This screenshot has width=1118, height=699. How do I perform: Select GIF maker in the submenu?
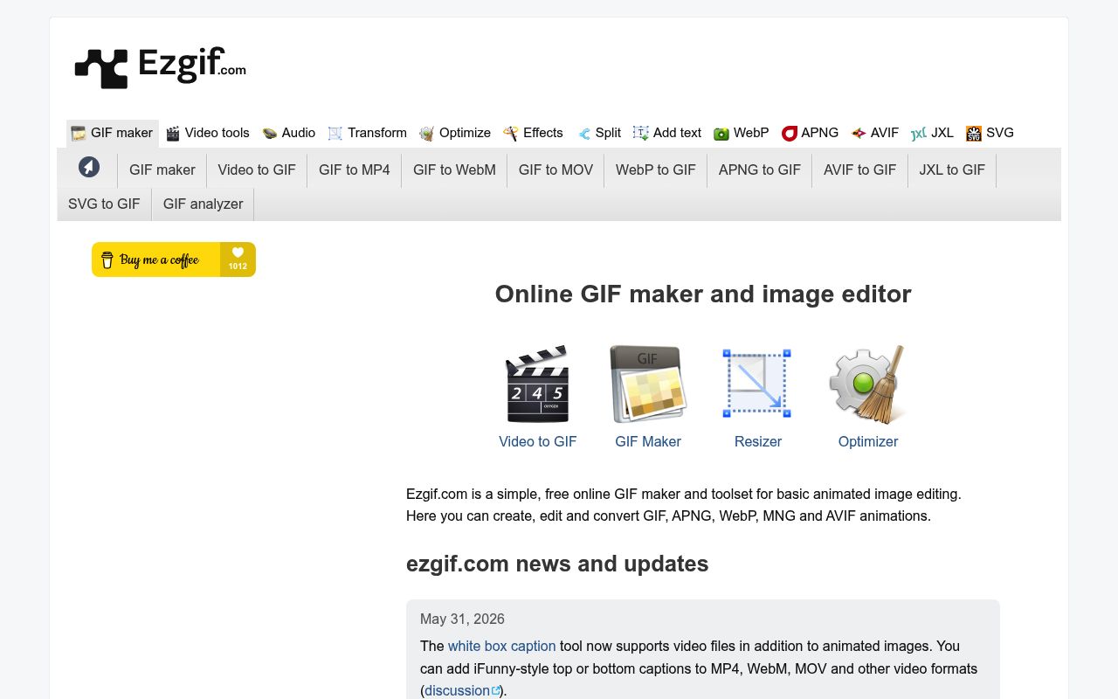click(x=162, y=170)
